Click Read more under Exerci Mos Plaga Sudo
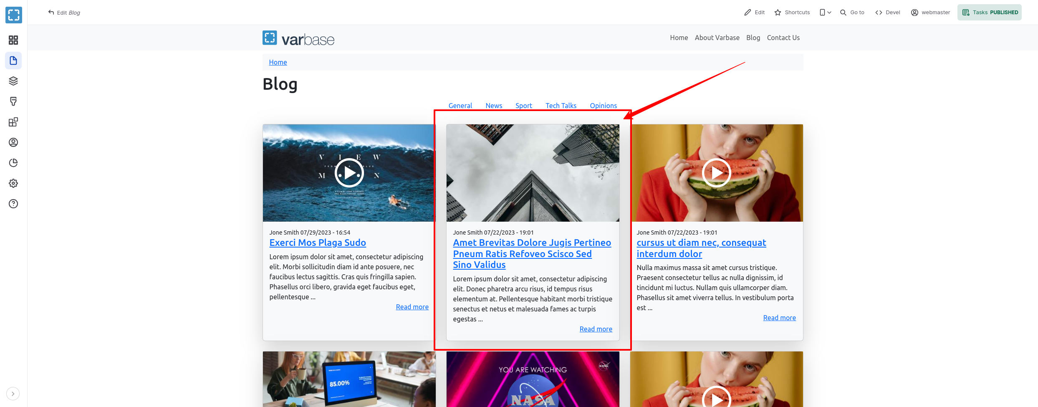This screenshot has width=1038, height=407. [x=412, y=307]
